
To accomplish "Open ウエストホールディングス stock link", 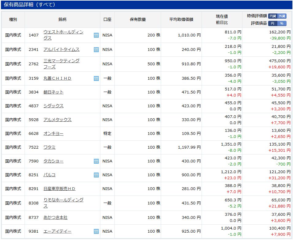I will pyautogui.click(x=63, y=35).
